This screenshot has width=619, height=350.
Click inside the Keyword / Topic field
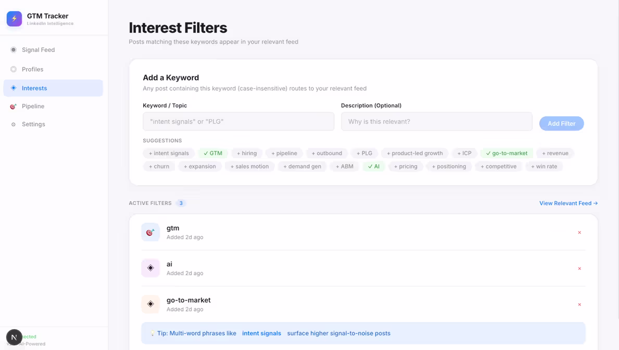pyautogui.click(x=238, y=121)
